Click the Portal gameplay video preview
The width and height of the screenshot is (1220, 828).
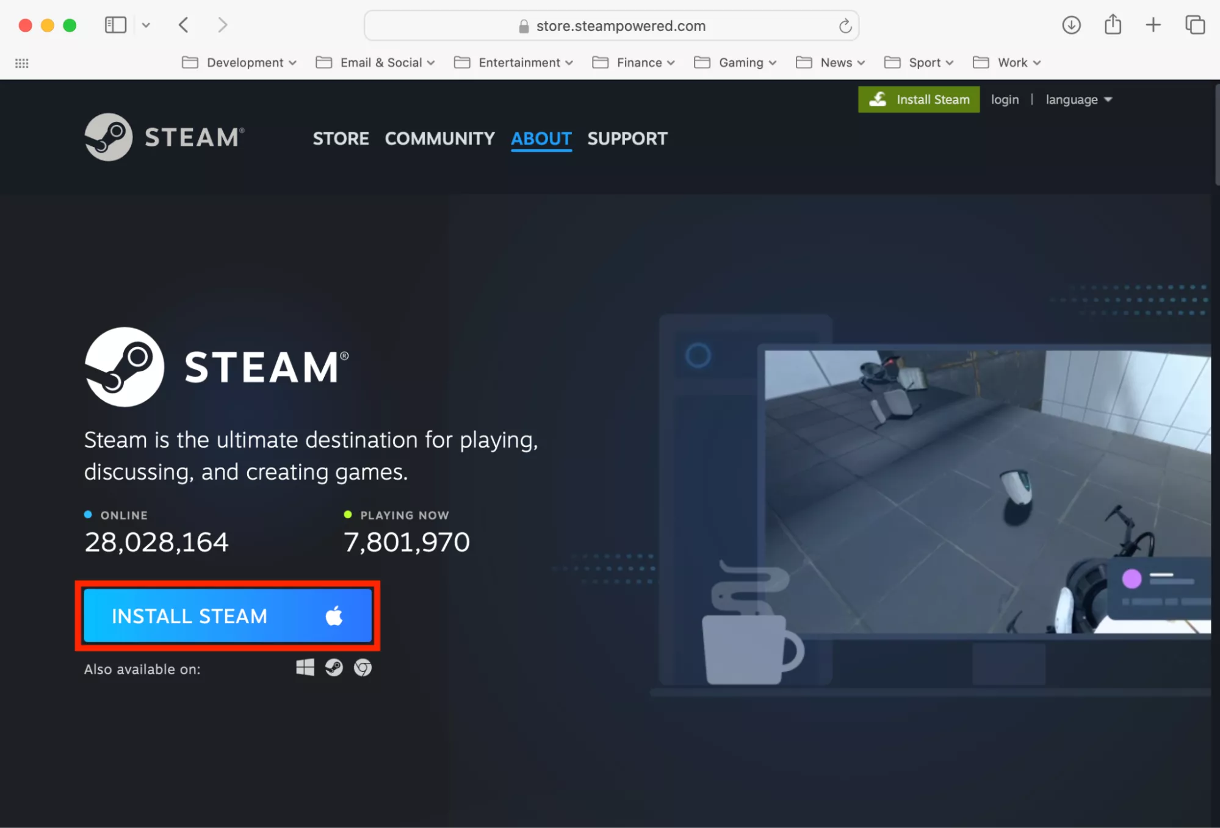coord(987,491)
